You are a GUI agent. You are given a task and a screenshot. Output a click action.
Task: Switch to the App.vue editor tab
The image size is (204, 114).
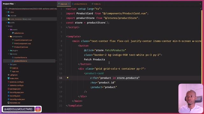click(64, 4)
